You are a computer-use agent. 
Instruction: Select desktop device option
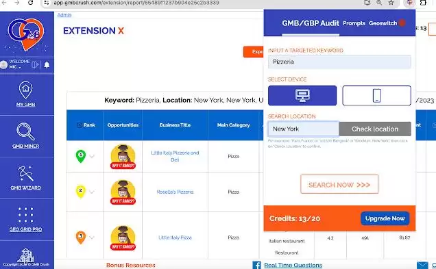click(302, 96)
